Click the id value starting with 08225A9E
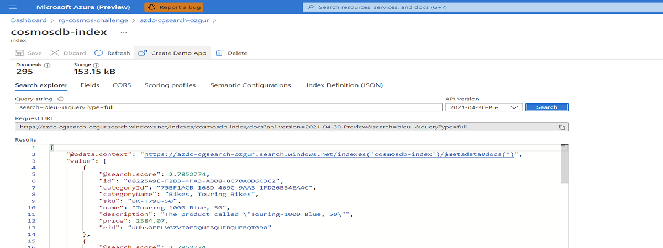The width and height of the screenshot is (663, 248). pyautogui.click(x=204, y=181)
